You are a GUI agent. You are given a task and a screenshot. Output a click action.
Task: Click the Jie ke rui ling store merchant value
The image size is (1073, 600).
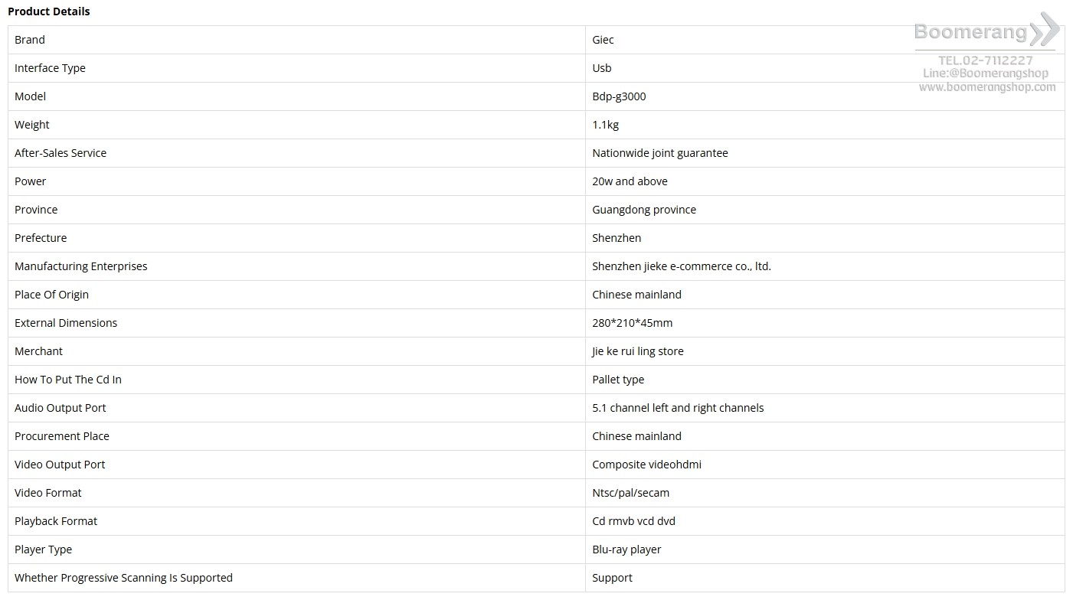pos(637,351)
